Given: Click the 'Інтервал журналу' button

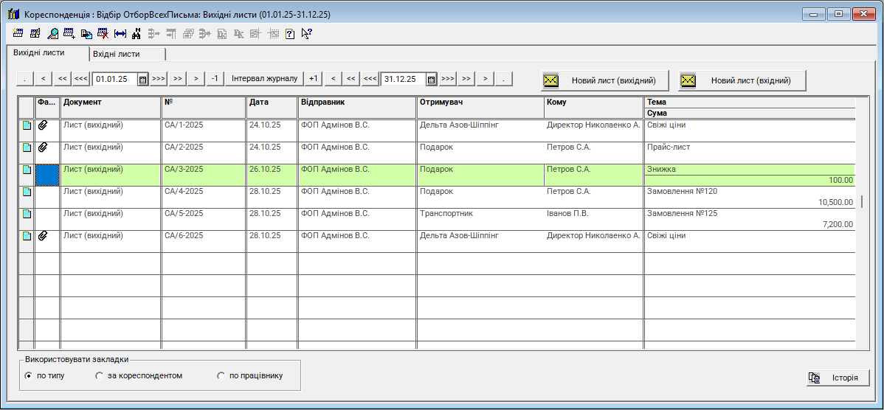Looking at the screenshot, I should tap(264, 79).
